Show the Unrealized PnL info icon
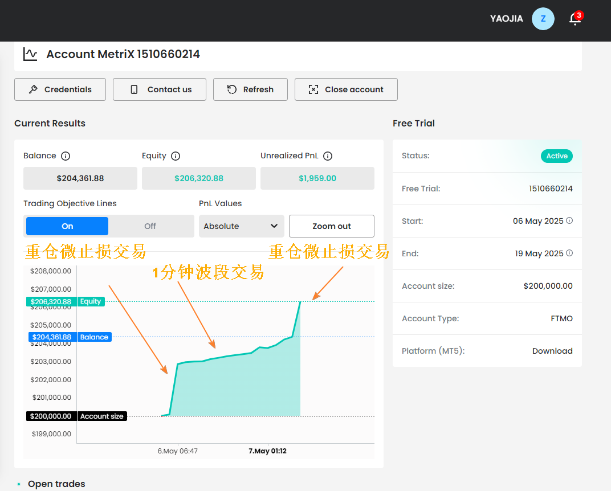The height and width of the screenshot is (491, 611). [x=328, y=156]
